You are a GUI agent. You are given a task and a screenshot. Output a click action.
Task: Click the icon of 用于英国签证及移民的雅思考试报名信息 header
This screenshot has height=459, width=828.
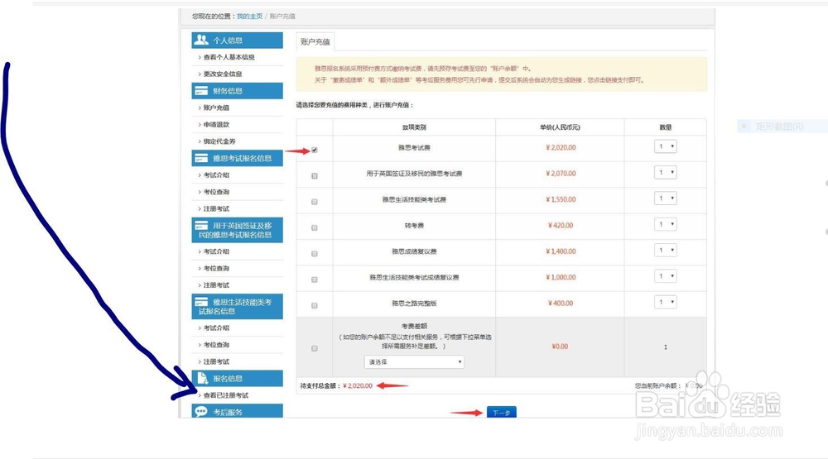201,225
